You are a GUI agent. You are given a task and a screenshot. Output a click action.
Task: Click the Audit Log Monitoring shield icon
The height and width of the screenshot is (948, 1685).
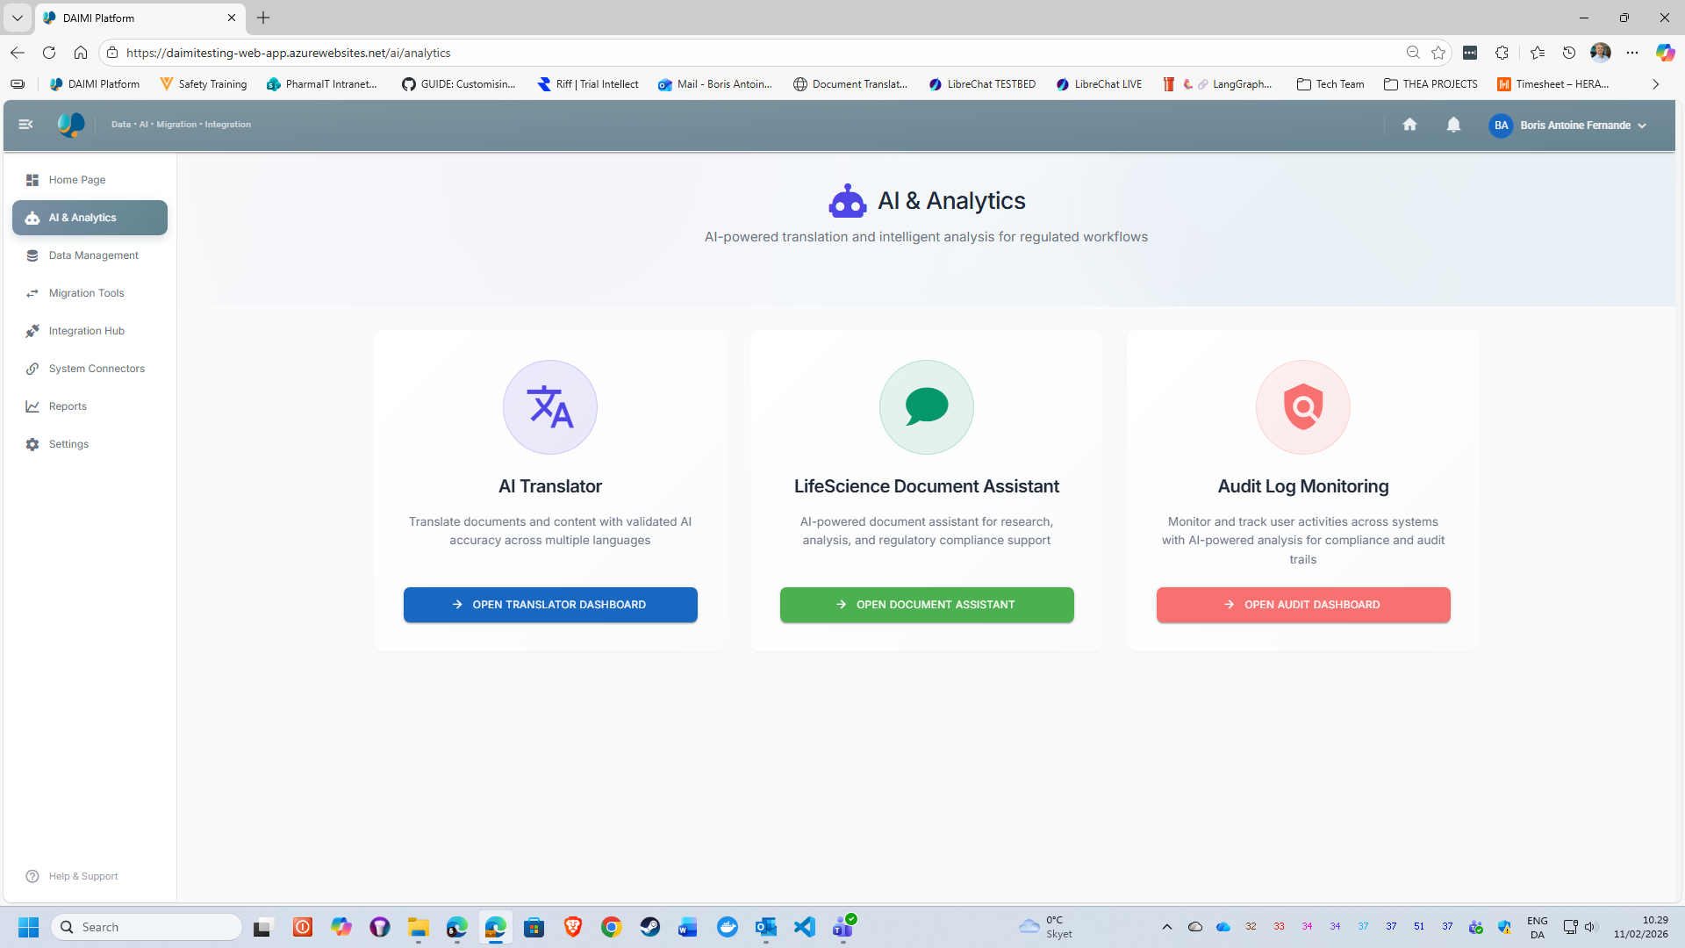click(x=1302, y=407)
